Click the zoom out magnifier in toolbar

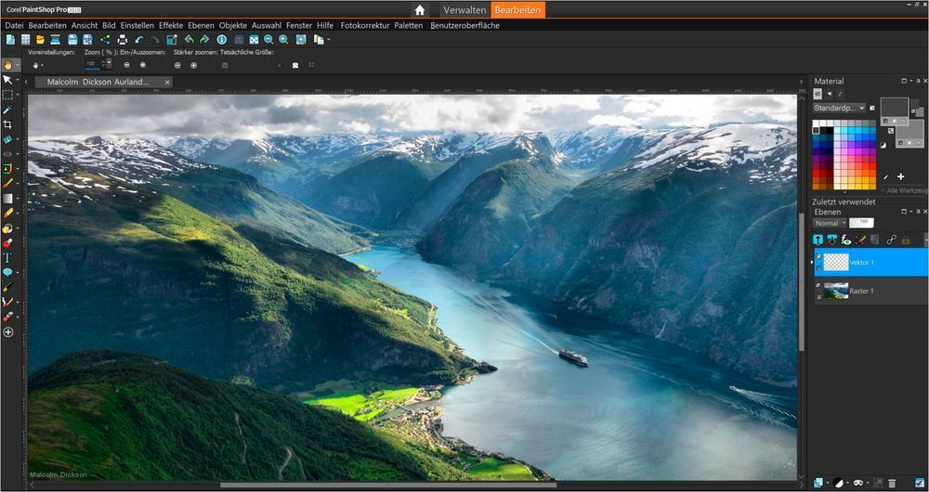tap(268, 40)
